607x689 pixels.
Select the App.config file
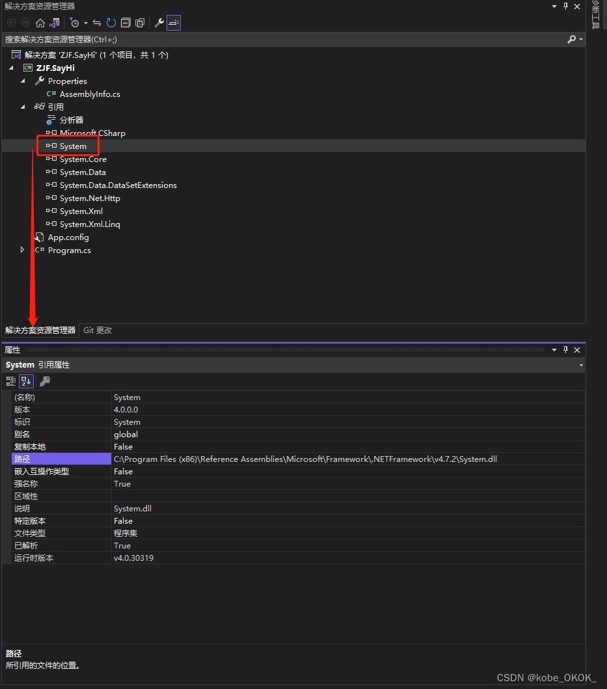[x=68, y=237]
